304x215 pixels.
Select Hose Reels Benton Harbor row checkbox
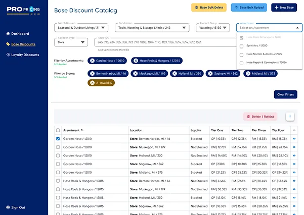pyautogui.click(x=58, y=181)
